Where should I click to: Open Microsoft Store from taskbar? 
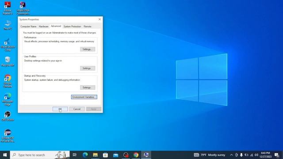click(x=105, y=155)
